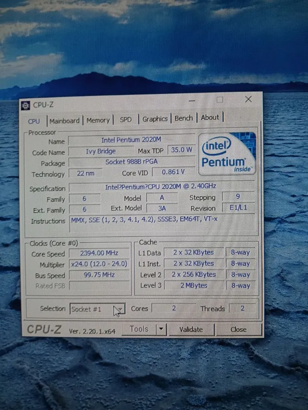The height and width of the screenshot is (410, 308).
Task: Click the Model value A
Action: coord(162,198)
